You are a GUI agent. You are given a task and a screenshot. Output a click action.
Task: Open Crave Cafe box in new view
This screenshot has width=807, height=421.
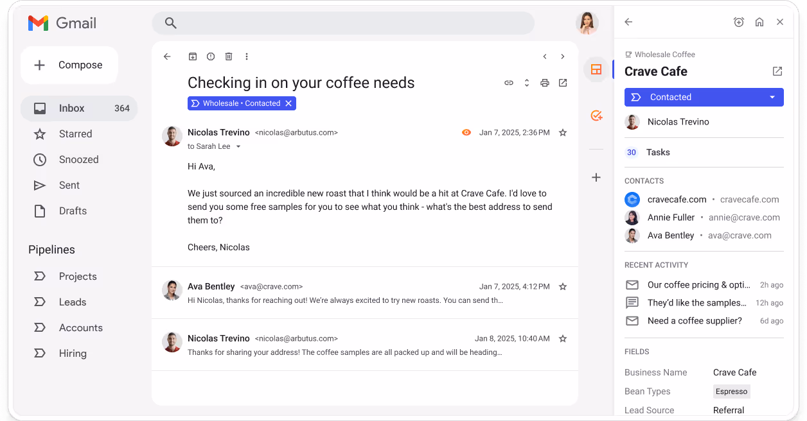[x=777, y=71]
